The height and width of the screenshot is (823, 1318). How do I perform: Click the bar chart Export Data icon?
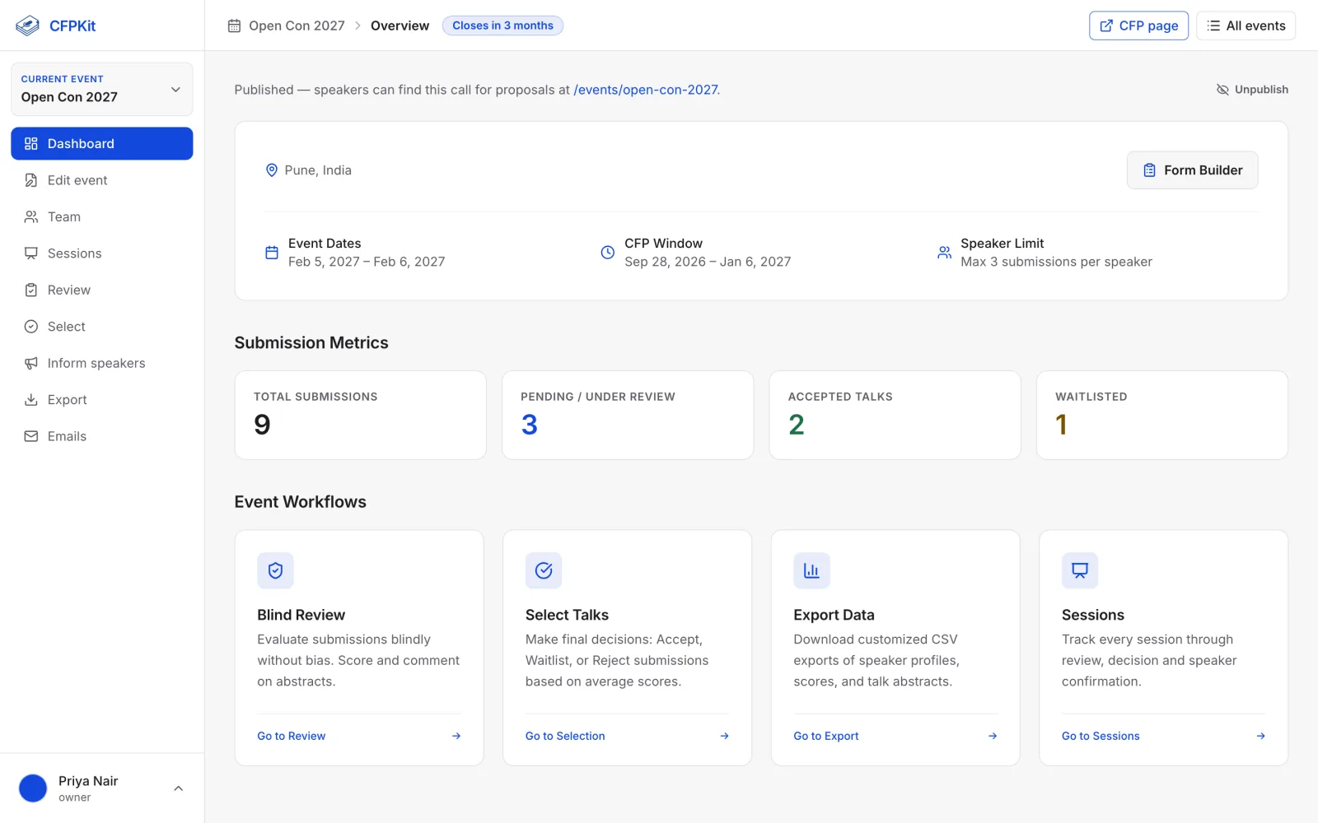(811, 570)
